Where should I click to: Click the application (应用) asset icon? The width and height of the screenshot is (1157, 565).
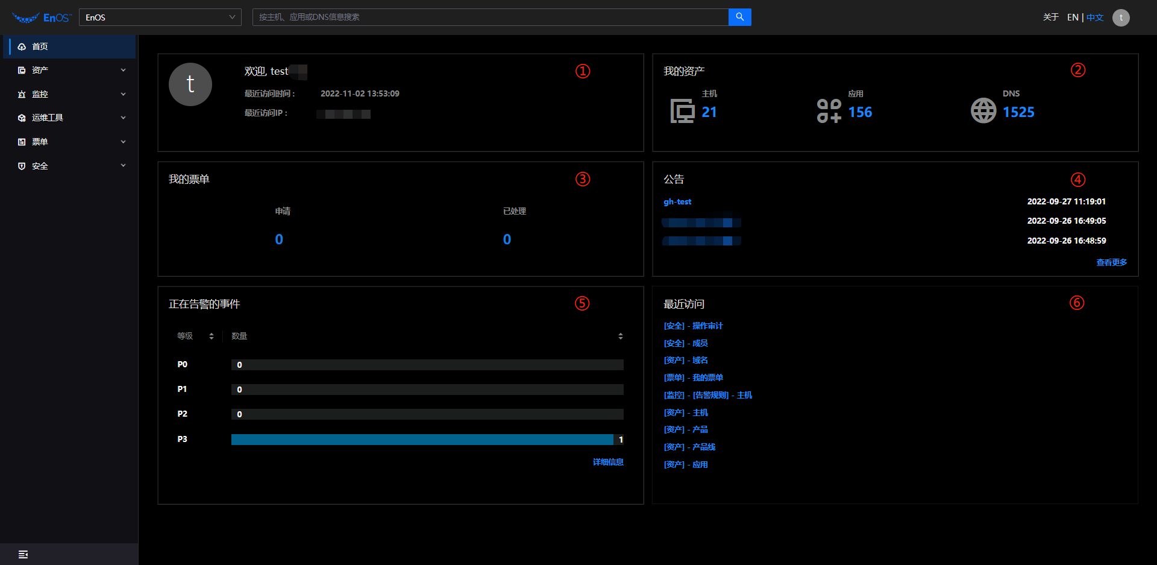coord(829,111)
